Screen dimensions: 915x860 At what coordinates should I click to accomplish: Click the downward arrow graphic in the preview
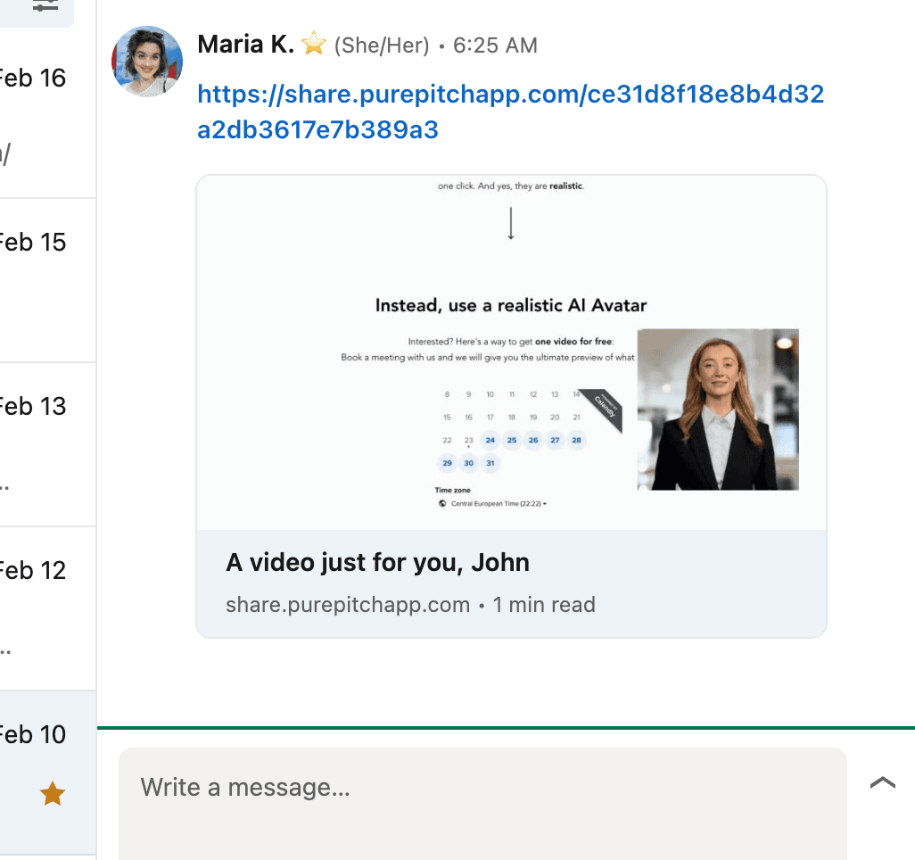[x=510, y=222]
